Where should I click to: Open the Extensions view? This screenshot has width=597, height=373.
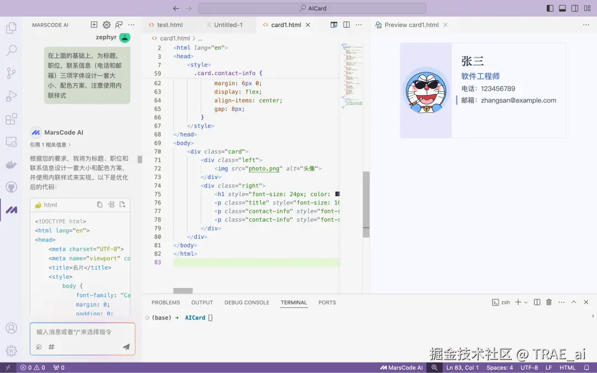[x=11, y=119]
